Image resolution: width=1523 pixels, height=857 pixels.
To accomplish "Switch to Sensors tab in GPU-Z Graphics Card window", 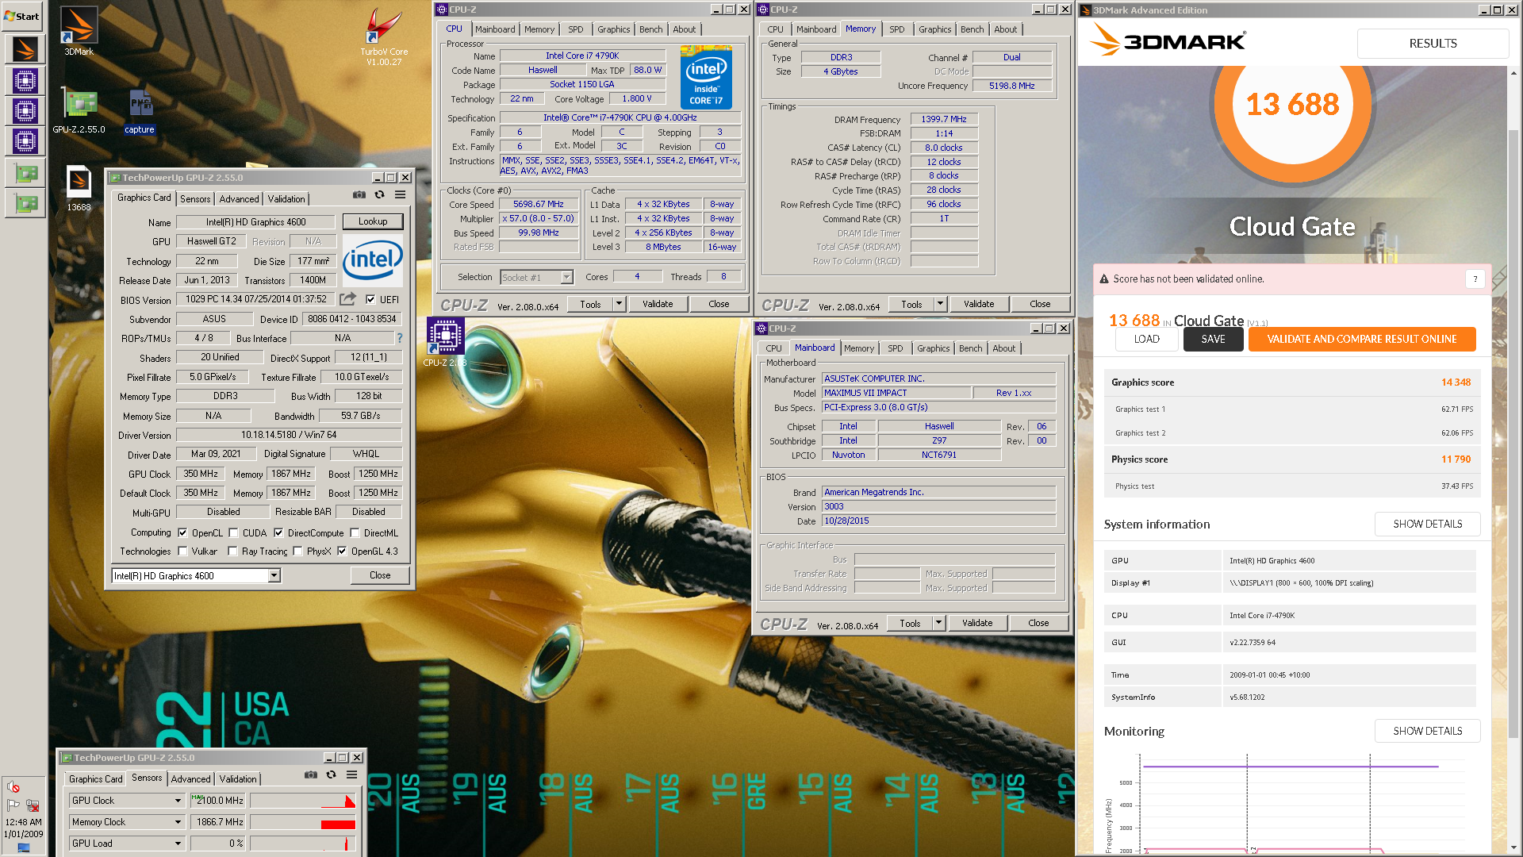I will (x=195, y=198).
